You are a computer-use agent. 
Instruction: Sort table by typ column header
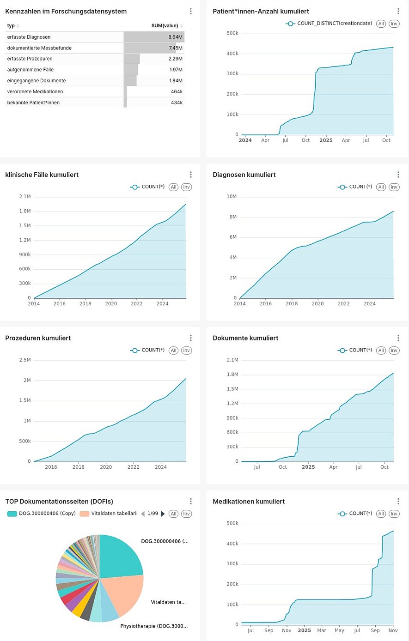point(11,26)
